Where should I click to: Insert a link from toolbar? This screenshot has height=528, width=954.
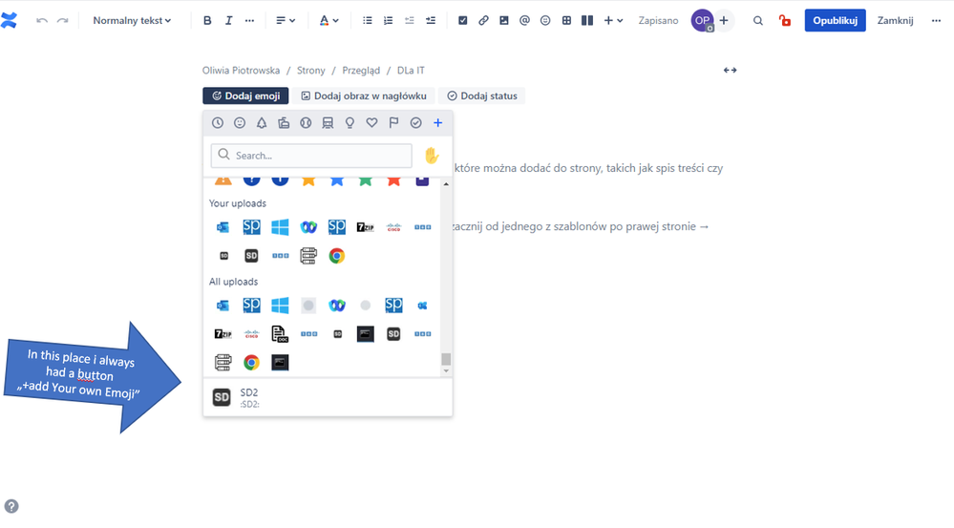click(484, 21)
